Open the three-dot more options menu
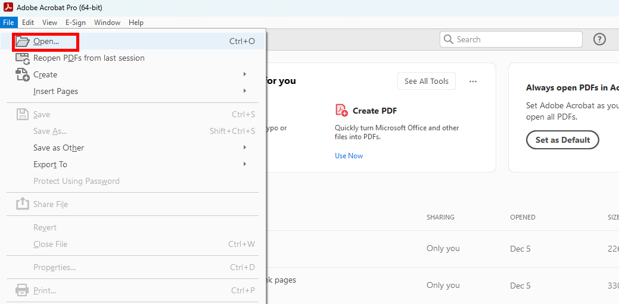The width and height of the screenshot is (619, 304). click(473, 82)
